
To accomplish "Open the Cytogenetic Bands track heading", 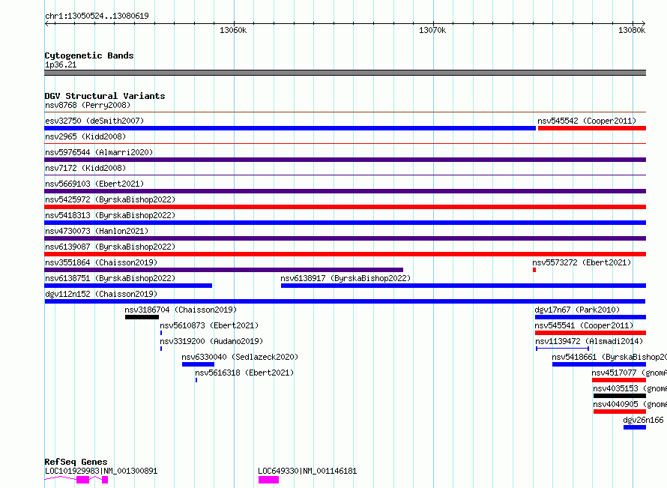I will pyautogui.click(x=89, y=55).
